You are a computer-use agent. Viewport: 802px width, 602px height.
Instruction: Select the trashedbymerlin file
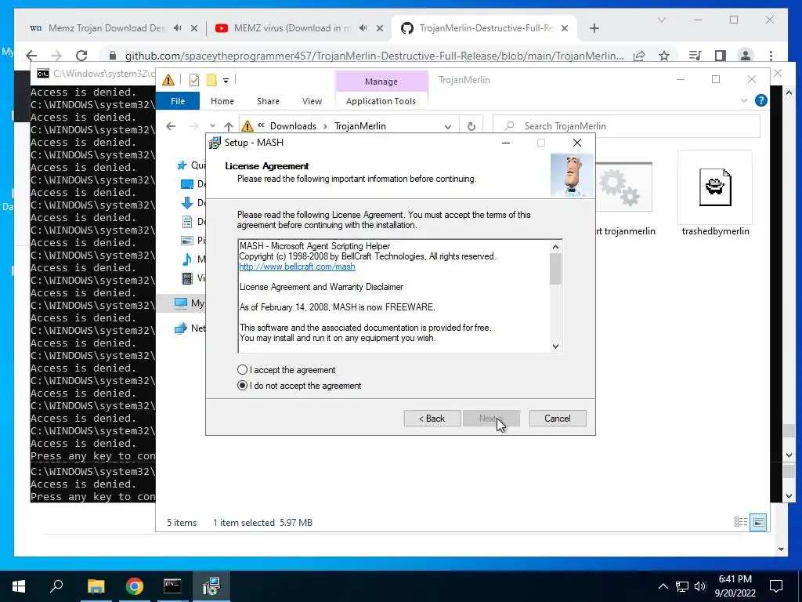click(x=715, y=194)
